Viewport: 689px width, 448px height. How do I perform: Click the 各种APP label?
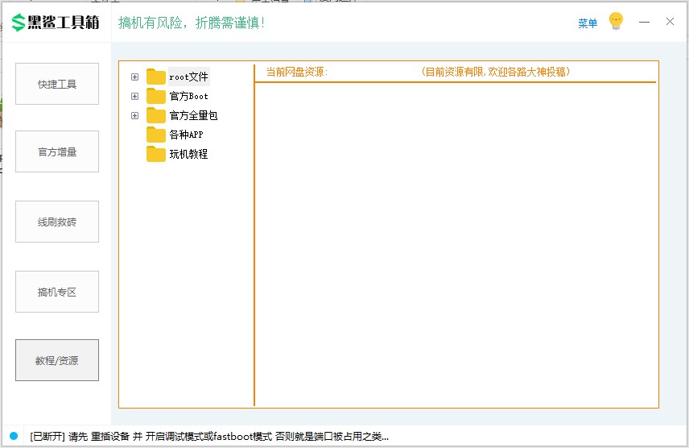click(186, 135)
